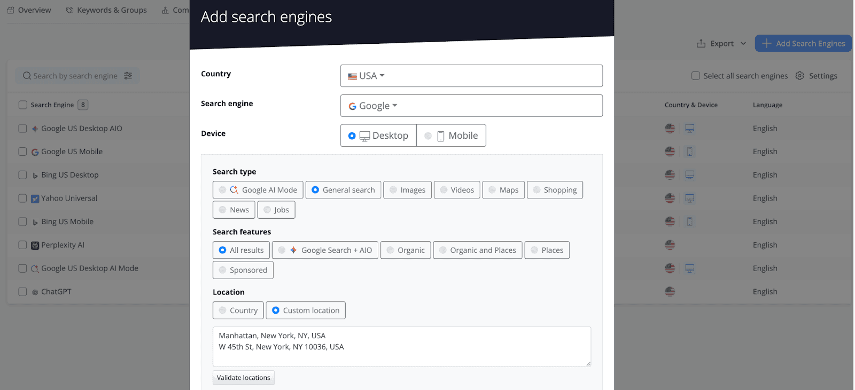Click the ChatGPT logo icon

point(35,292)
